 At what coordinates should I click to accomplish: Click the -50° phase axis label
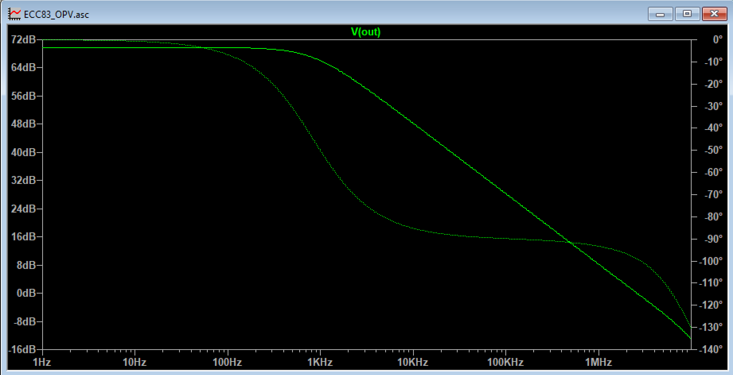(x=713, y=150)
